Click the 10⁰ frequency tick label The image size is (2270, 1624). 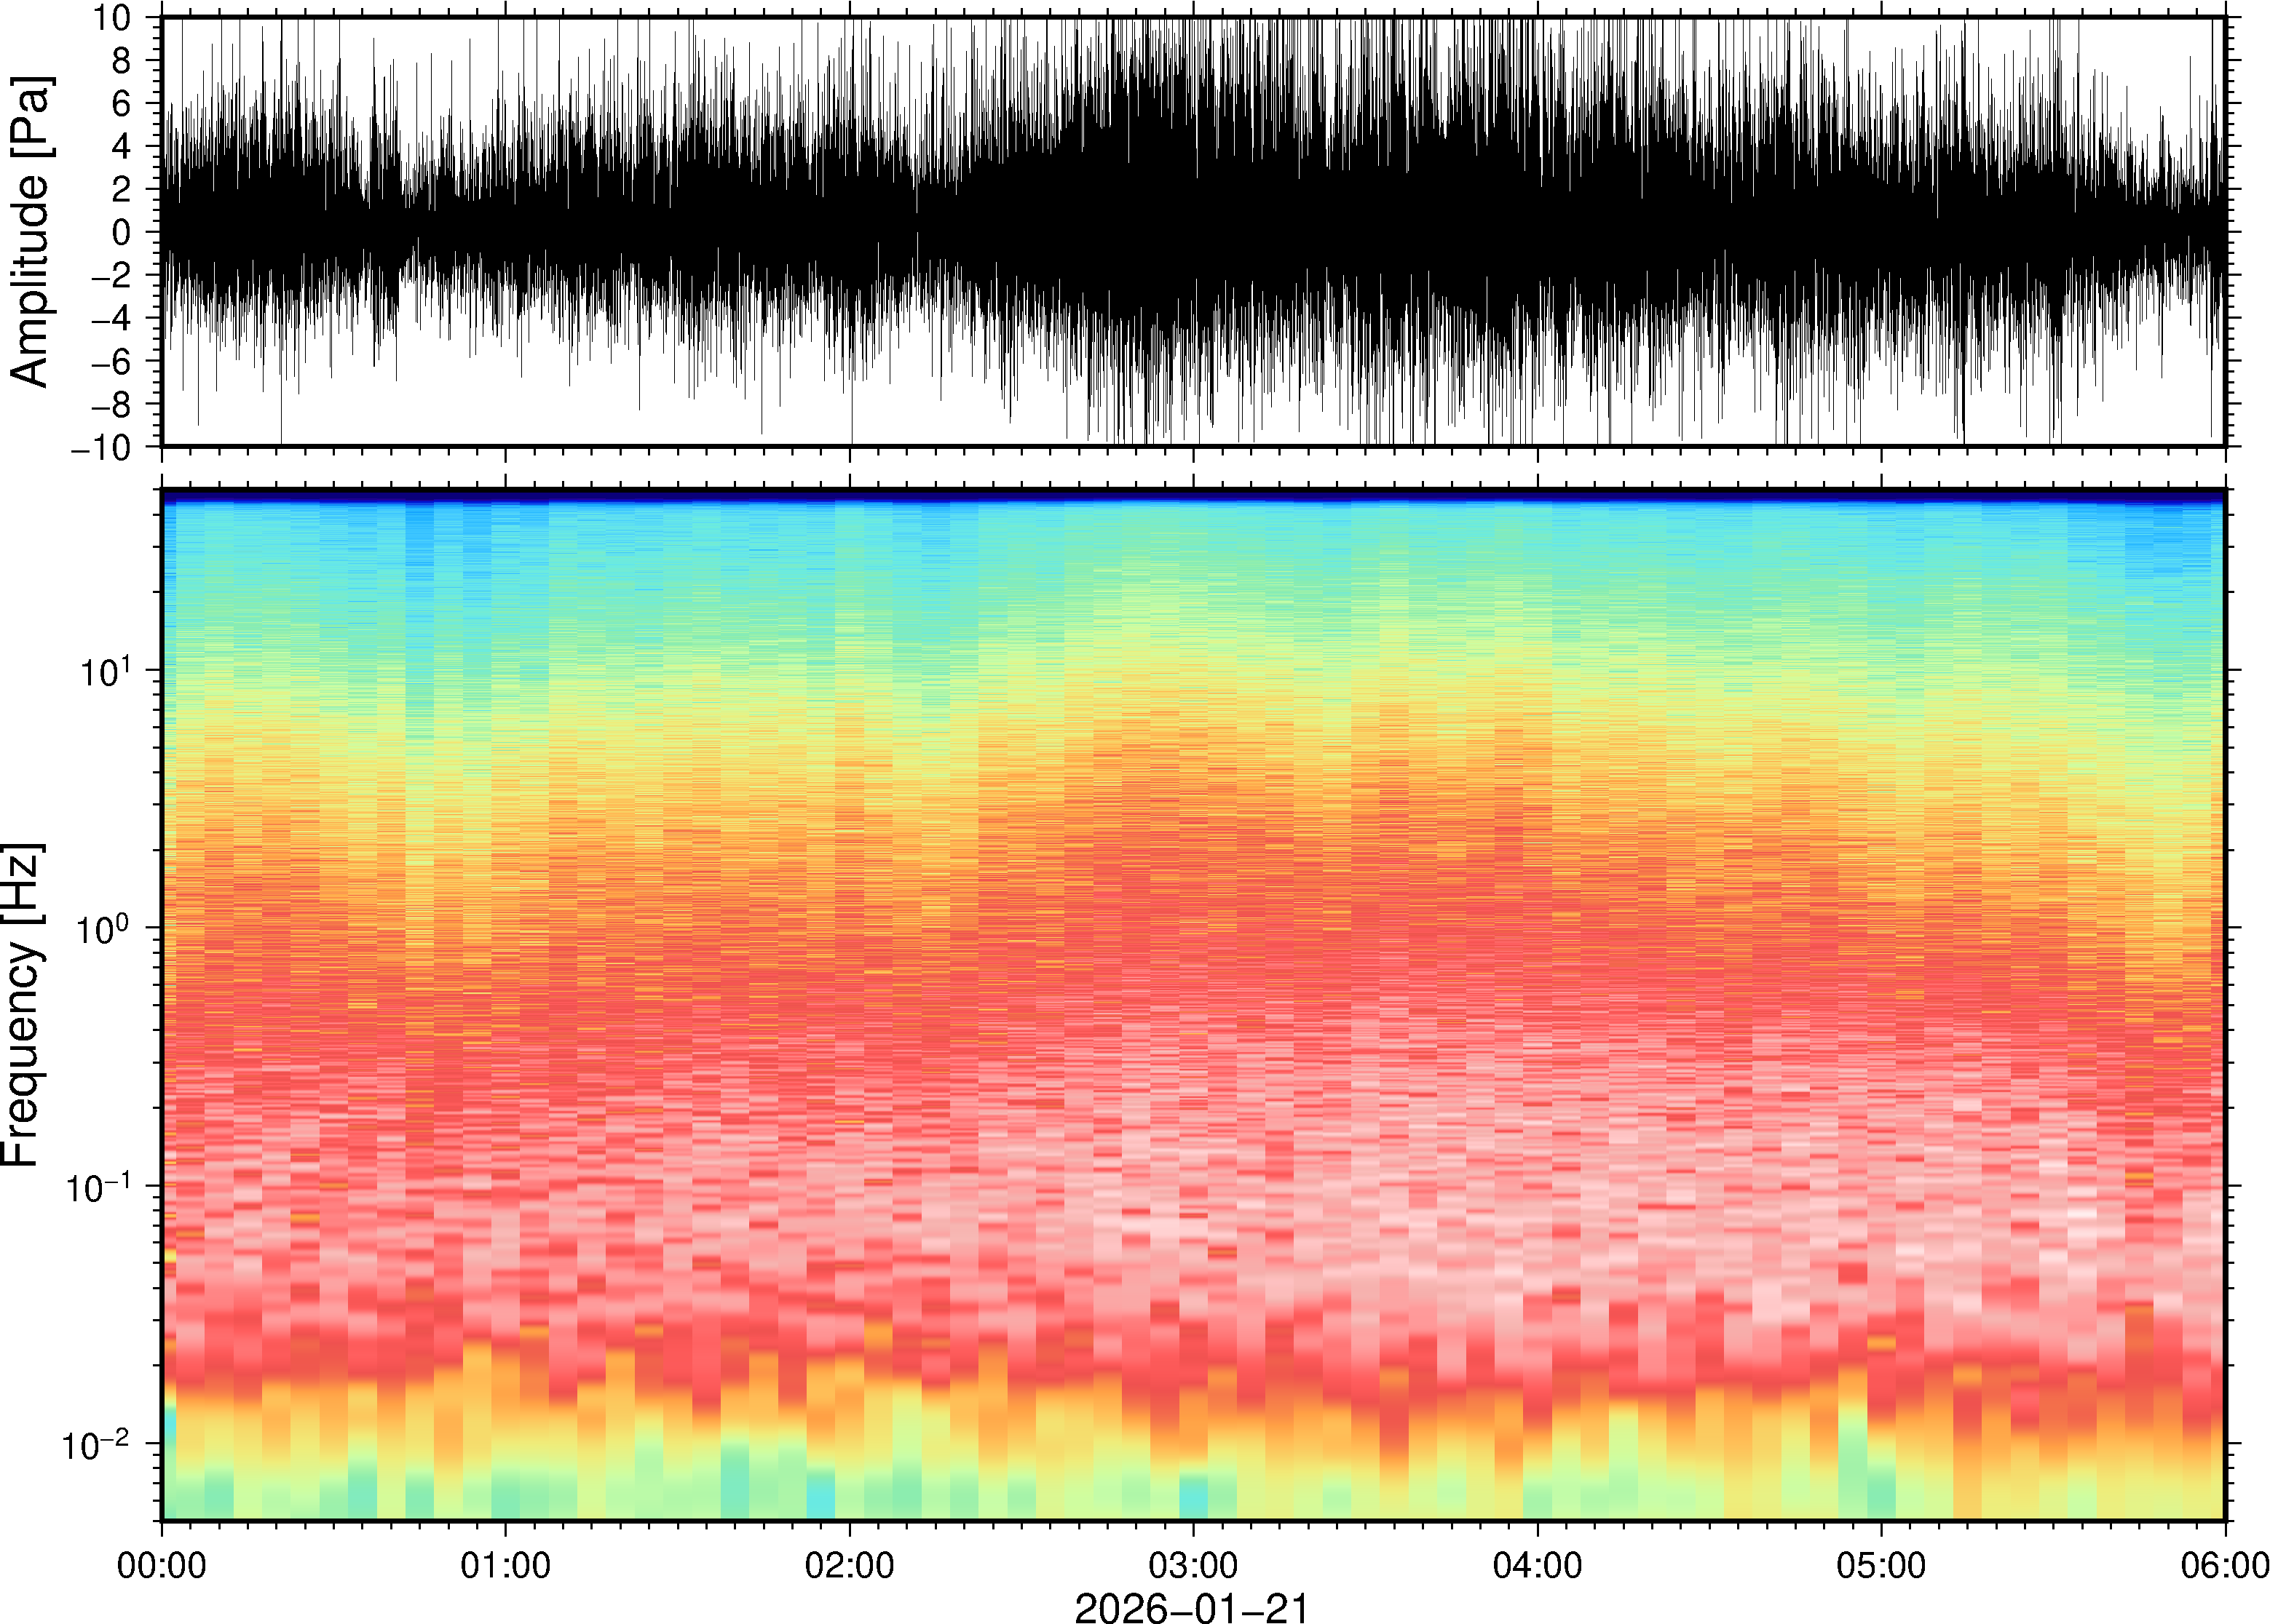coord(104,929)
